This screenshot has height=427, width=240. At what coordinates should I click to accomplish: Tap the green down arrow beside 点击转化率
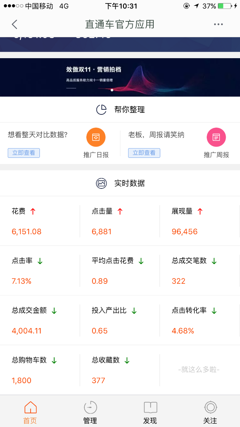(x=214, y=311)
